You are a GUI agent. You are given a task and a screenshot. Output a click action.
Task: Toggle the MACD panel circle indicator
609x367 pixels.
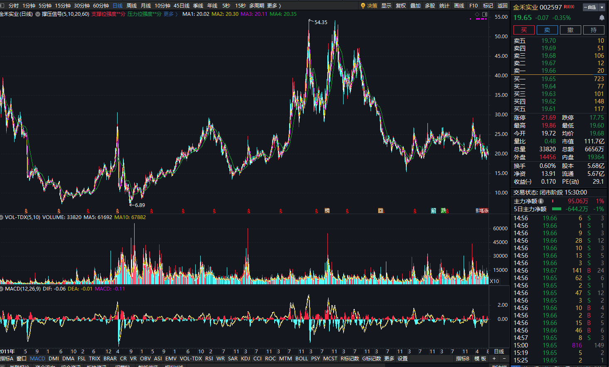tap(2, 289)
